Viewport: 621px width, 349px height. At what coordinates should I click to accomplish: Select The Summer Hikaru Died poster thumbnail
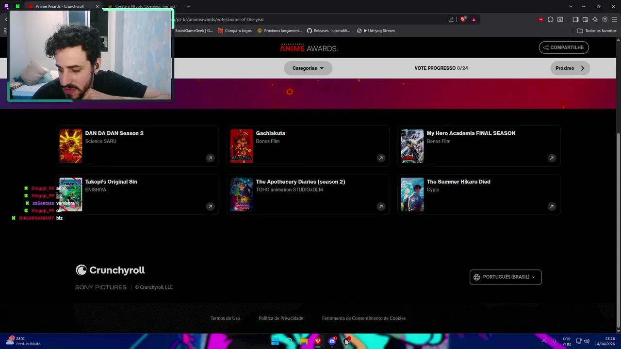tap(412, 194)
